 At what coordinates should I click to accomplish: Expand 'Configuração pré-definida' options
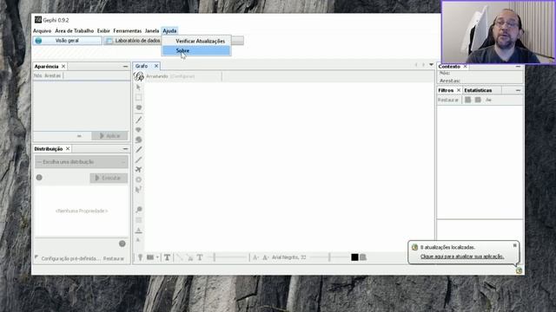70,258
